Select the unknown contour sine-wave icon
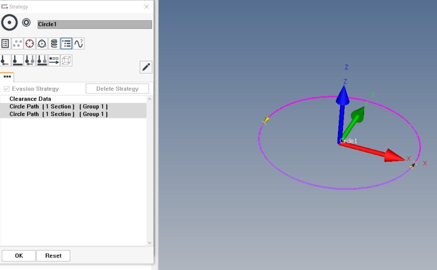 (79, 44)
